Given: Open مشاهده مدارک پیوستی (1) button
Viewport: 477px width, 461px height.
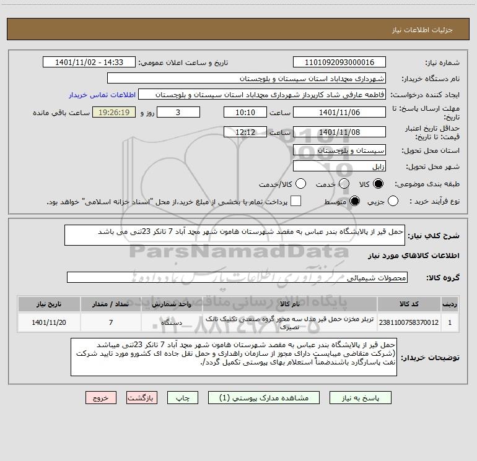Looking at the screenshot, I should click(264, 398).
